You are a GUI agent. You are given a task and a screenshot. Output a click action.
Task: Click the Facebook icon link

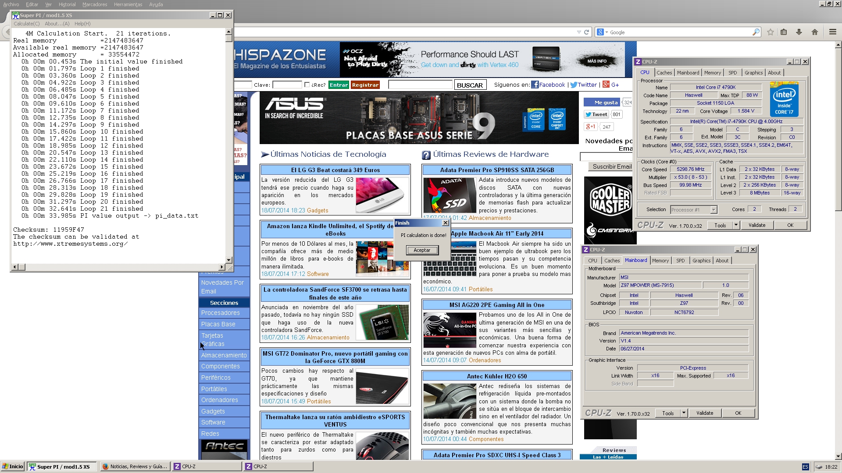point(535,85)
